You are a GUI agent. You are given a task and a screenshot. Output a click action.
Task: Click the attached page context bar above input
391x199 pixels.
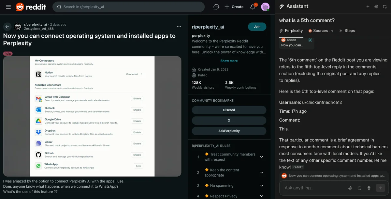click(334, 176)
